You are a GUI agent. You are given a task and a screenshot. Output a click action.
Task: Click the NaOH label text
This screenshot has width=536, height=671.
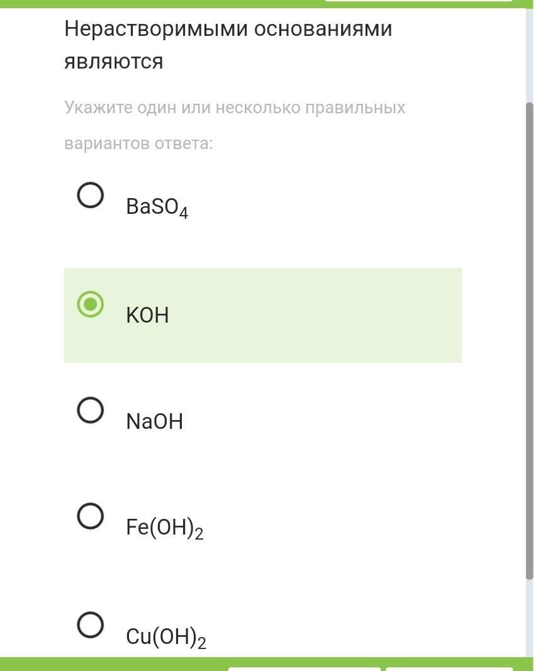(x=155, y=421)
